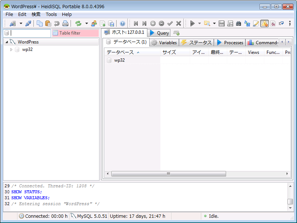Click the Copy toolbar icon
Image resolution: width=297 pixels, height=223 pixels.
[40, 23]
